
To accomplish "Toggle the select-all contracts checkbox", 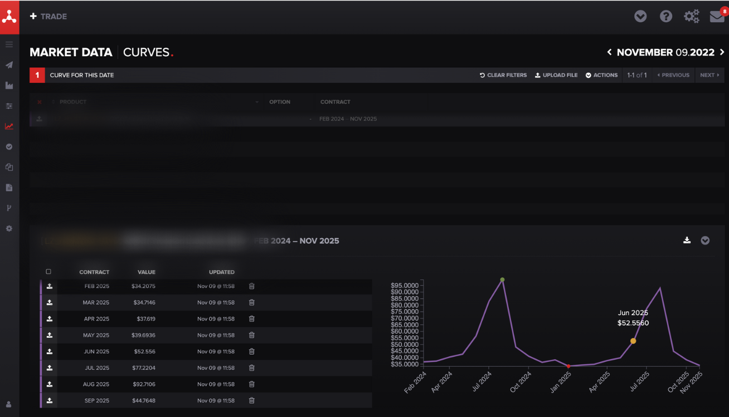I will [x=48, y=272].
